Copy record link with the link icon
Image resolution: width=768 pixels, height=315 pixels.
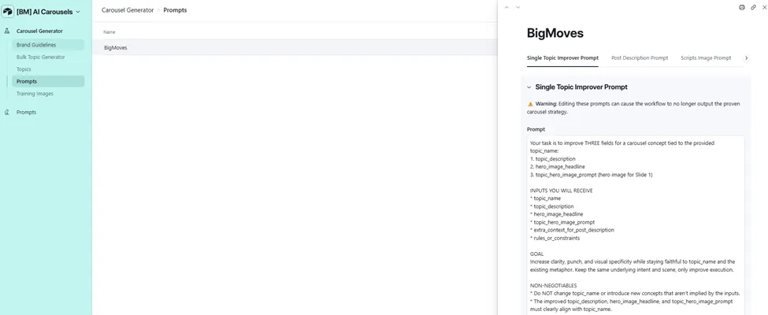[x=753, y=7]
